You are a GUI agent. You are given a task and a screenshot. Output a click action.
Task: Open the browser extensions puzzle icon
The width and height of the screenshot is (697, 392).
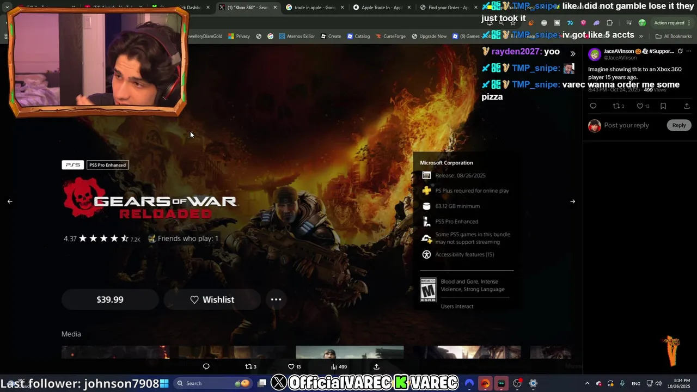[609, 23]
